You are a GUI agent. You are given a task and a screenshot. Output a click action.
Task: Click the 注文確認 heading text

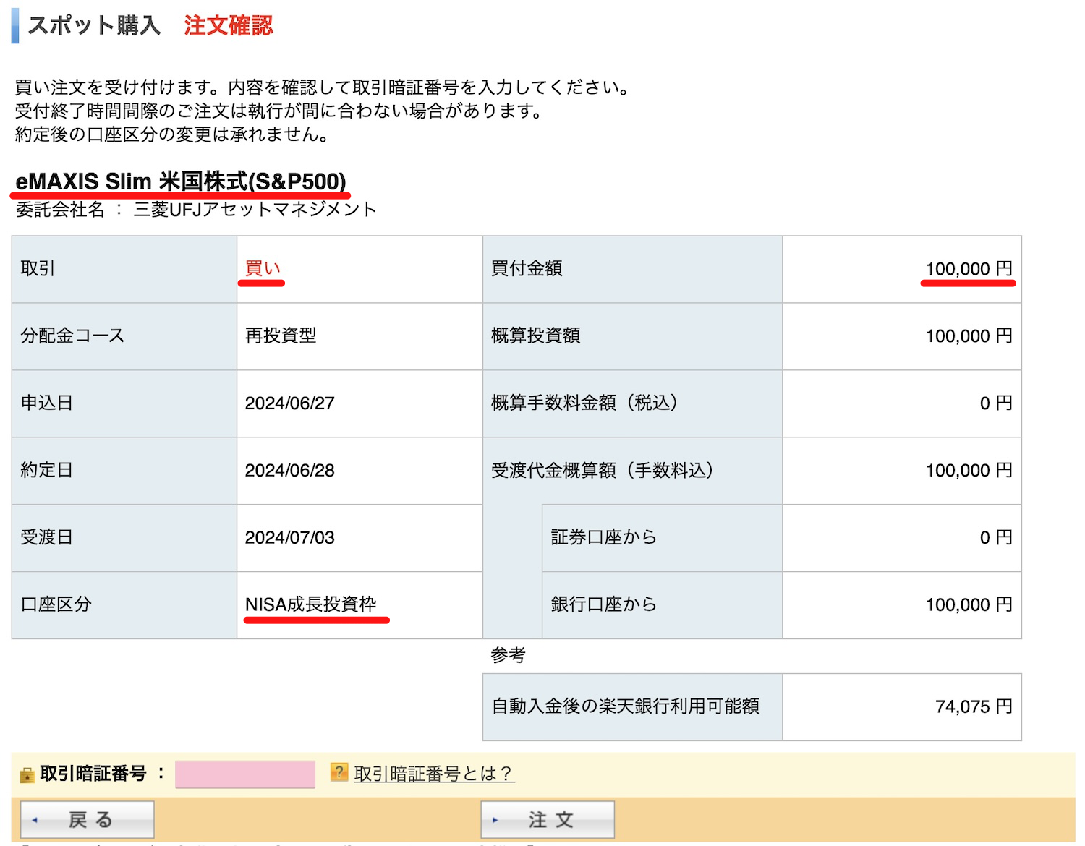tap(228, 25)
